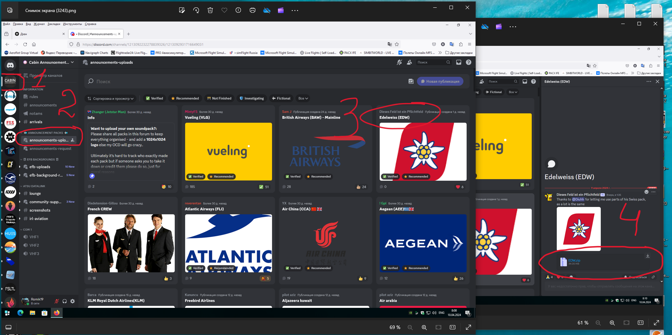The image size is (672, 335).
Task: Delete the photo using the trash icon
Action: click(210, 10)
